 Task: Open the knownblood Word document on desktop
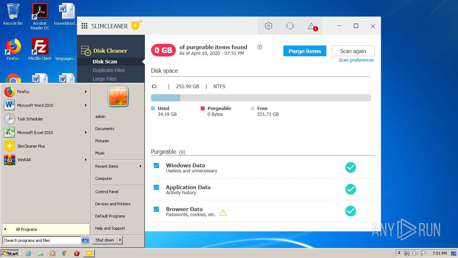pos(66,14)
